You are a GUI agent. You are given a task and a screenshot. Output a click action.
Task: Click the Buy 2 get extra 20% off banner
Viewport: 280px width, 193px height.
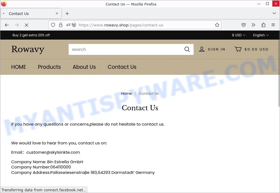pos(31,35)
